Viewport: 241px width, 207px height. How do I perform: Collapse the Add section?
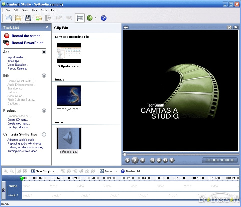(x=44, y=52)
